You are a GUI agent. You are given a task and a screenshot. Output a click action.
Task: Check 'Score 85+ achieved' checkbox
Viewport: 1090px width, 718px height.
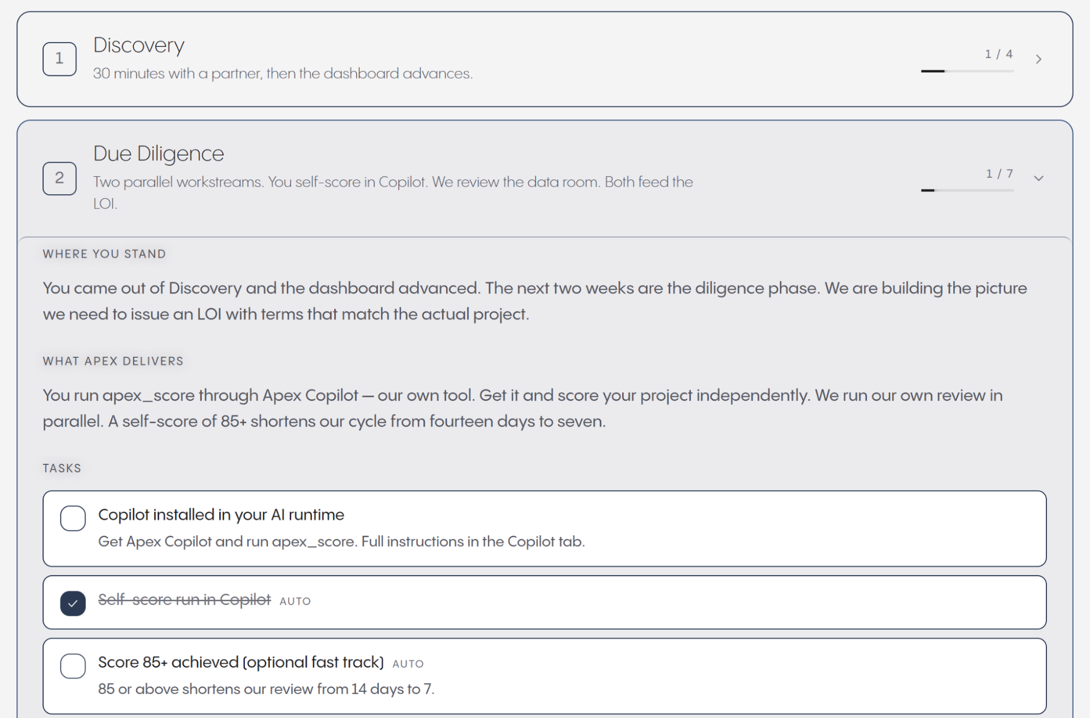[x=73, y=666]
